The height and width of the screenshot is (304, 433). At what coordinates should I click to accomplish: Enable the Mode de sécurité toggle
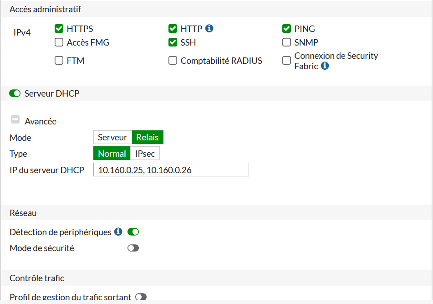click(133, 248)
